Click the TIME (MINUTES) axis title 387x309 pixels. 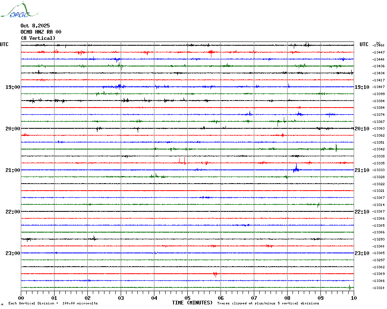point(192,303)
